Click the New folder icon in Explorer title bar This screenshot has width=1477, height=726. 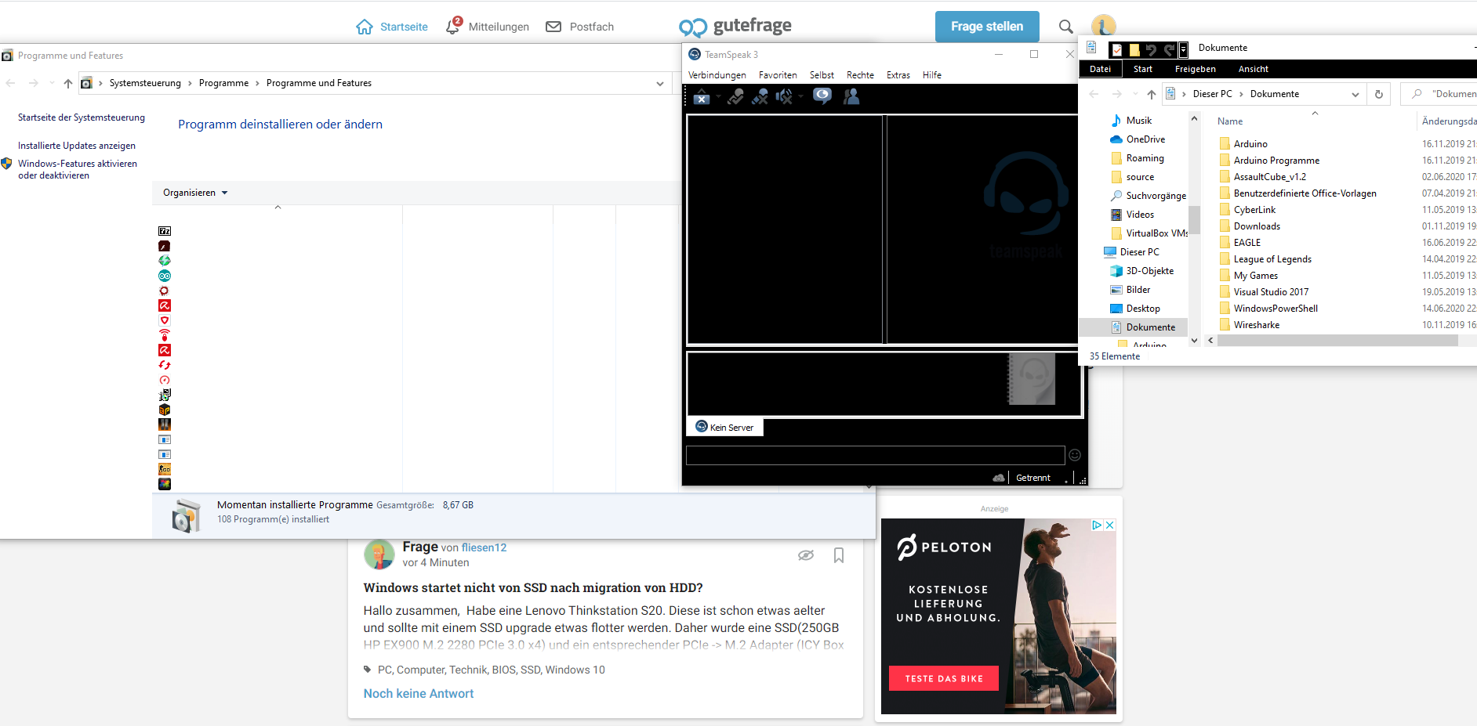pyautogui.click(x=1134, y=50)
